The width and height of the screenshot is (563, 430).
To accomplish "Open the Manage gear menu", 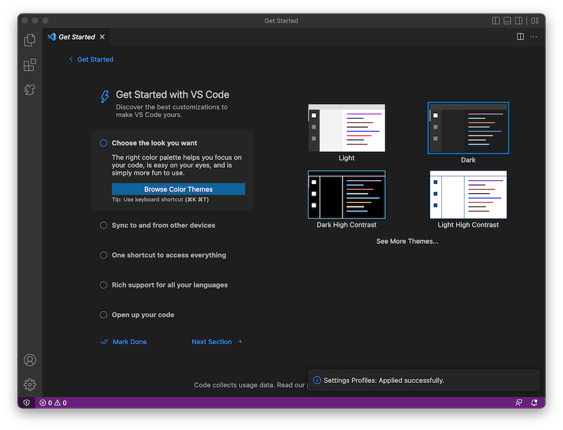I will (29, 384).
